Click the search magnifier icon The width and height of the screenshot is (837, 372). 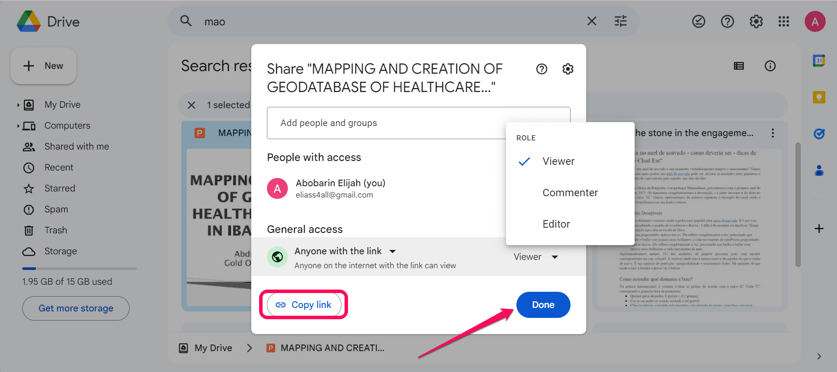(x=186, y=21)
